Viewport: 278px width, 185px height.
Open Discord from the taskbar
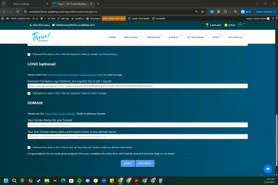click(88, 181)
